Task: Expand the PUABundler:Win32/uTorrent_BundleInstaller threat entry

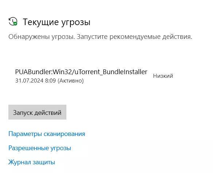Action: 94,76
